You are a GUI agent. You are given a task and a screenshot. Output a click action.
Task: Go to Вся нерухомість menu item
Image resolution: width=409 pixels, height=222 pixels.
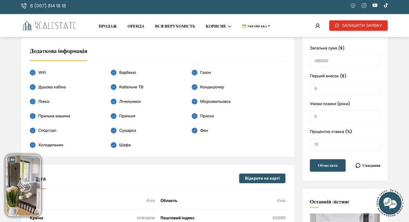click(175, 26)
